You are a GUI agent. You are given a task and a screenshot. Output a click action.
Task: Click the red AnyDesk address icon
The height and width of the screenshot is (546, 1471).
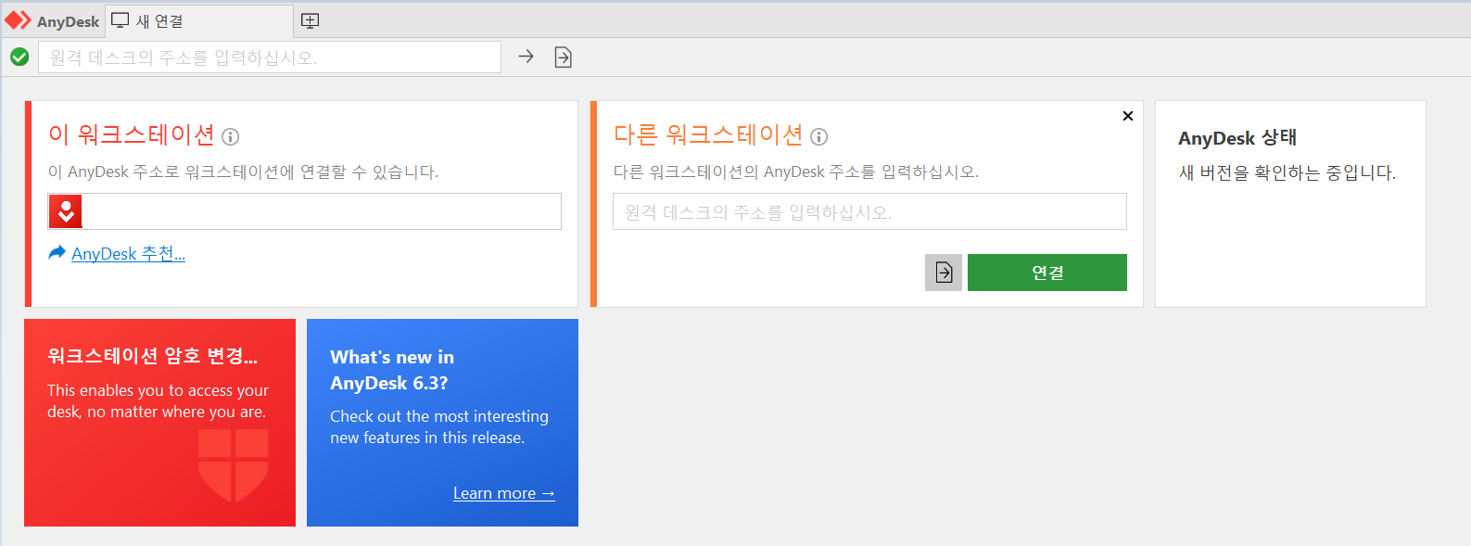[66, 211]
